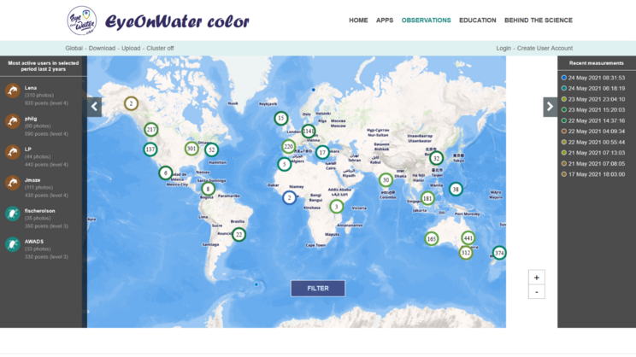636x357 pixels.
Task: Select the OBSERVATIONS menu item
Action: 426,20
